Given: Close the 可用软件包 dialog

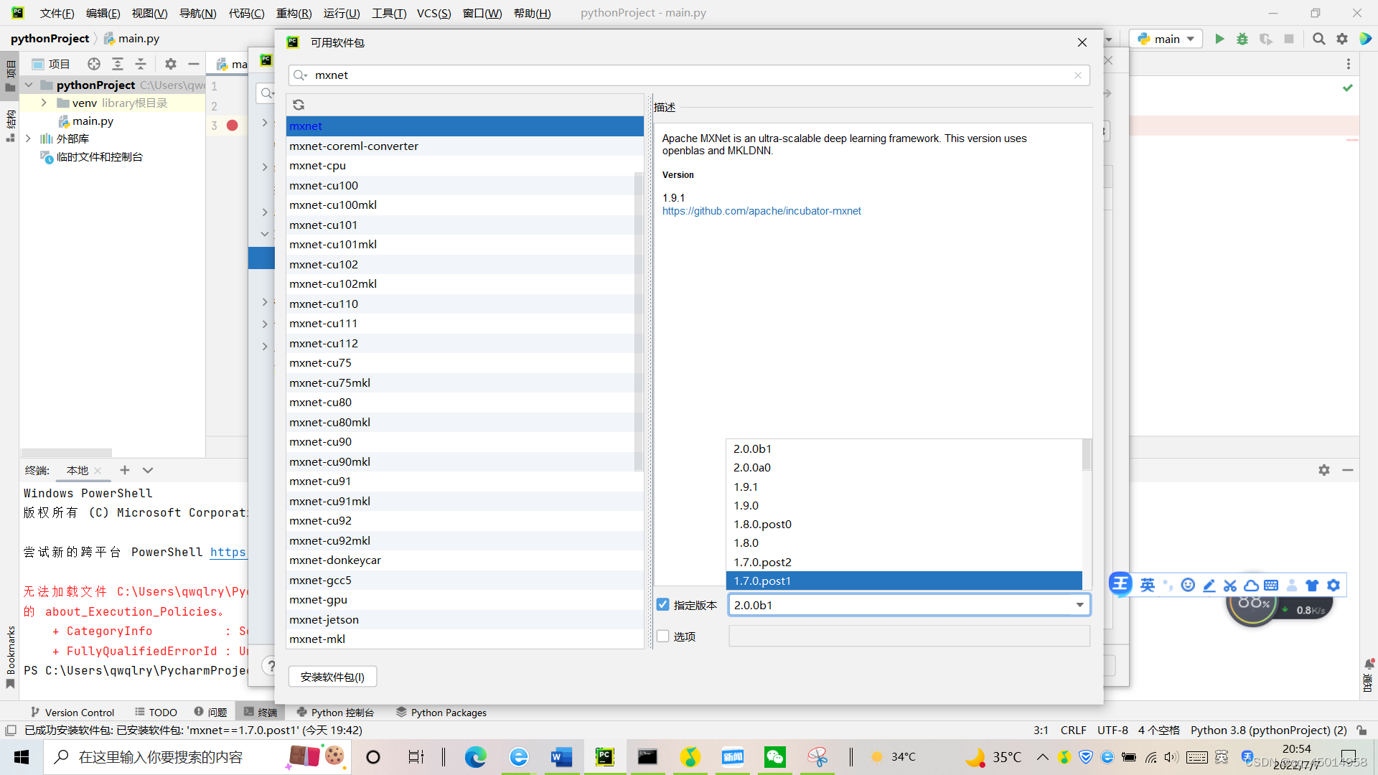Looking at the screenshot, I should 1082,42.
